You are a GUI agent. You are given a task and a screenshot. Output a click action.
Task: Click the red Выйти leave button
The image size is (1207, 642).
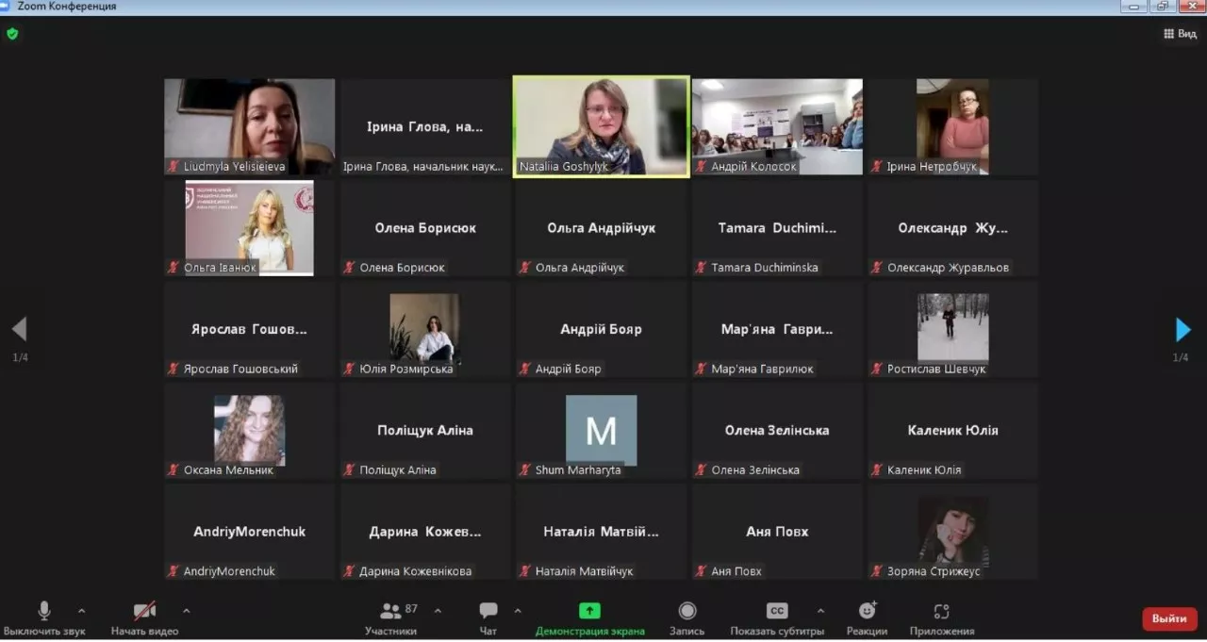[x=1169, y=618]
